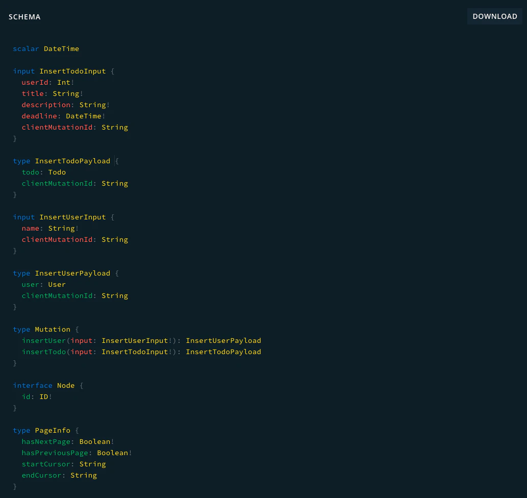Image resolution: width=527 pixels, height=498 pixels.
Task: Click the 'type PageInfo' declaration line
Action: point(46,431)
